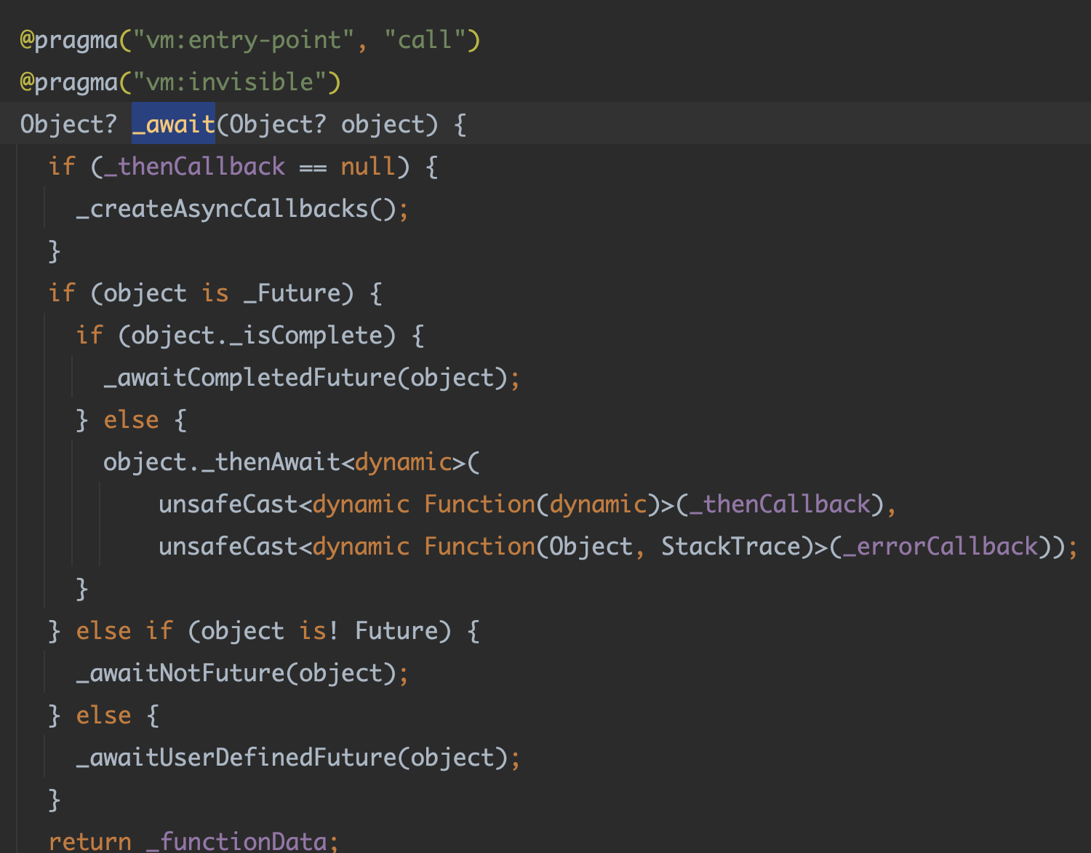This screenshot has width=1091, height=853.
Task: Click the "vm:invisible" pragma string
Action: [x=230, y=82]
